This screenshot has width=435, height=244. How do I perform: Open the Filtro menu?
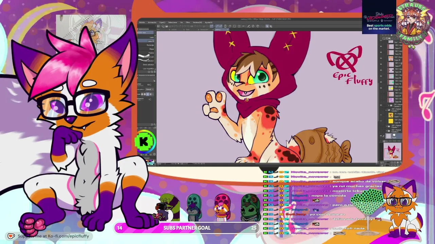pyautogui.click(x=188, y=22)
